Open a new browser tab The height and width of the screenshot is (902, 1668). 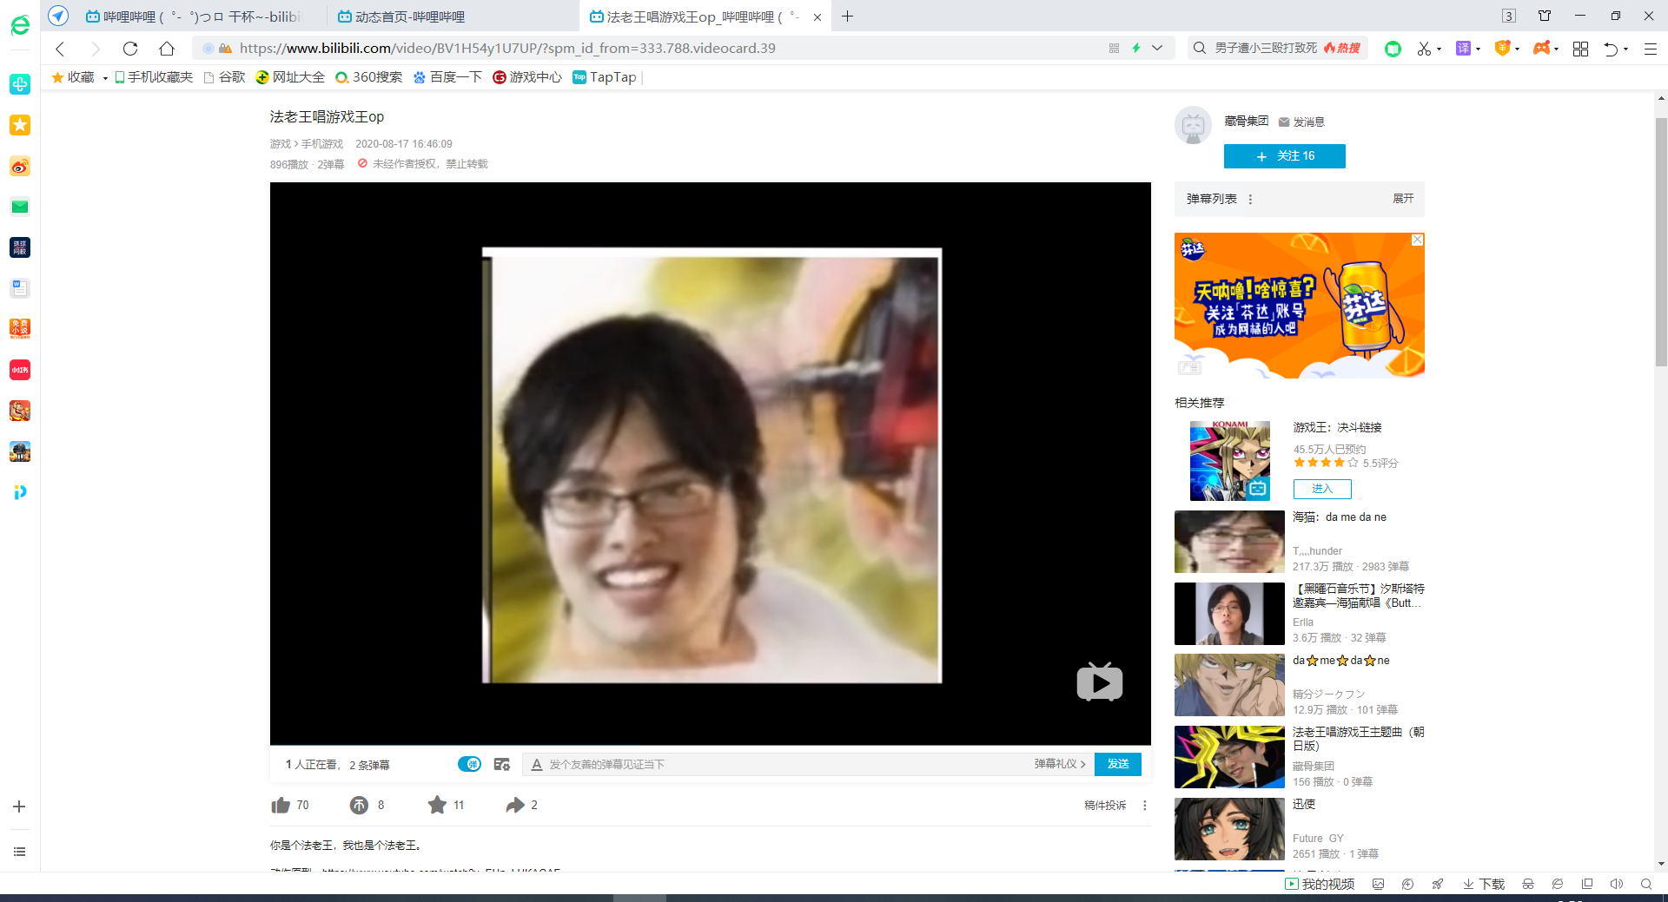848,16
